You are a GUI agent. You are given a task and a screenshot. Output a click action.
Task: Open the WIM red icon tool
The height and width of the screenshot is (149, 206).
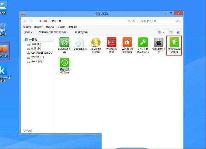(x=112, y=42)
